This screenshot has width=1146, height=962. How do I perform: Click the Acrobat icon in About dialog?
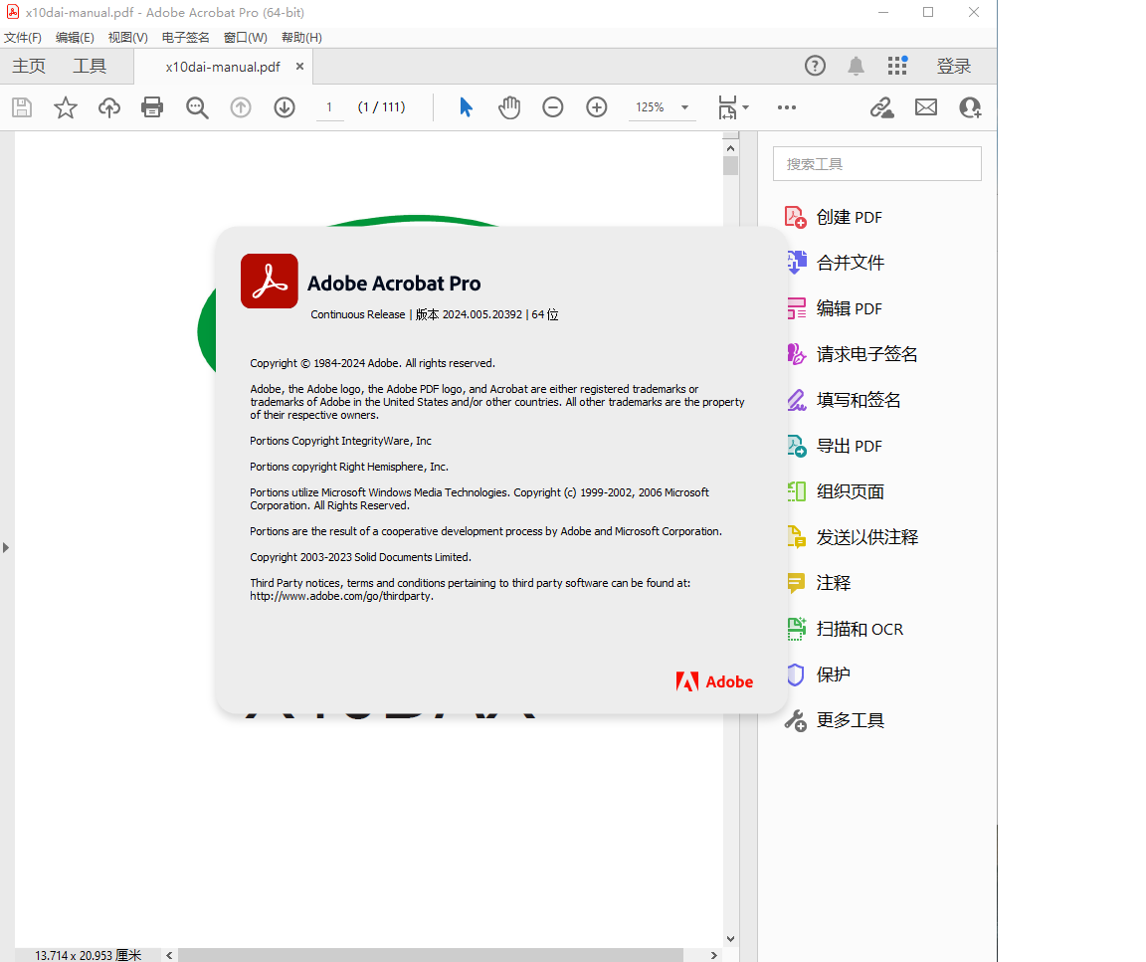pos(269,281)
